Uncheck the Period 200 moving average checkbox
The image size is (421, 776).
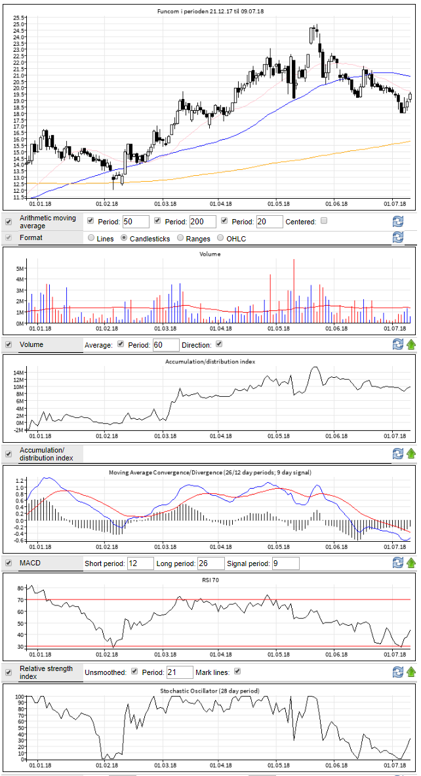click(x=158, y=220)
